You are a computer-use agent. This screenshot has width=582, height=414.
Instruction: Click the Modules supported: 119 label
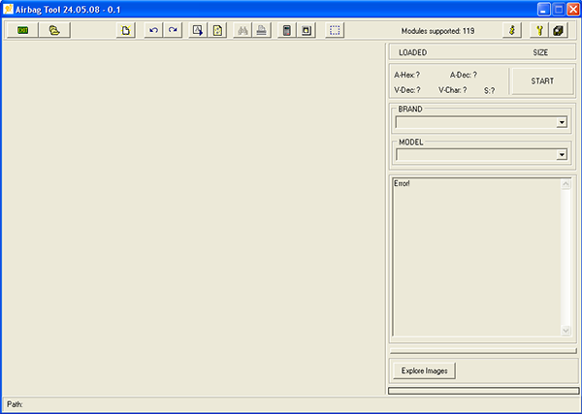(x=437, y=31)
